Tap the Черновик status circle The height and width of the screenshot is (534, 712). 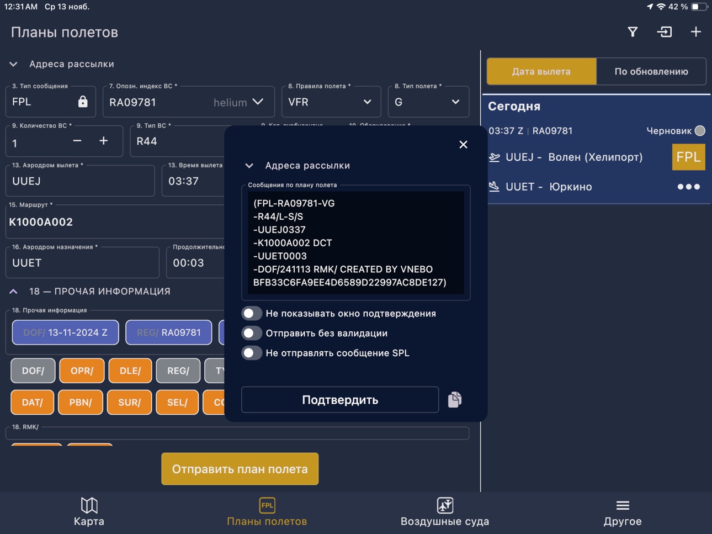(700, 131)
